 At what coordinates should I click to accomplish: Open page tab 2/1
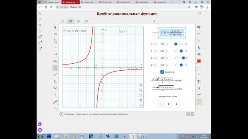coord(78,22)
